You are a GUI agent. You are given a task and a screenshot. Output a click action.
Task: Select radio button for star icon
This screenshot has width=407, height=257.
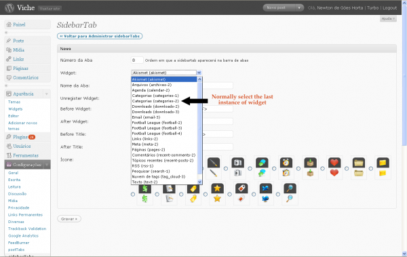(x=206, y=194)
